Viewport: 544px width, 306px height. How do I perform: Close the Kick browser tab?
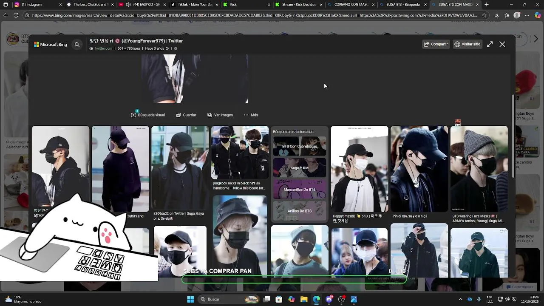pos(269,5)
